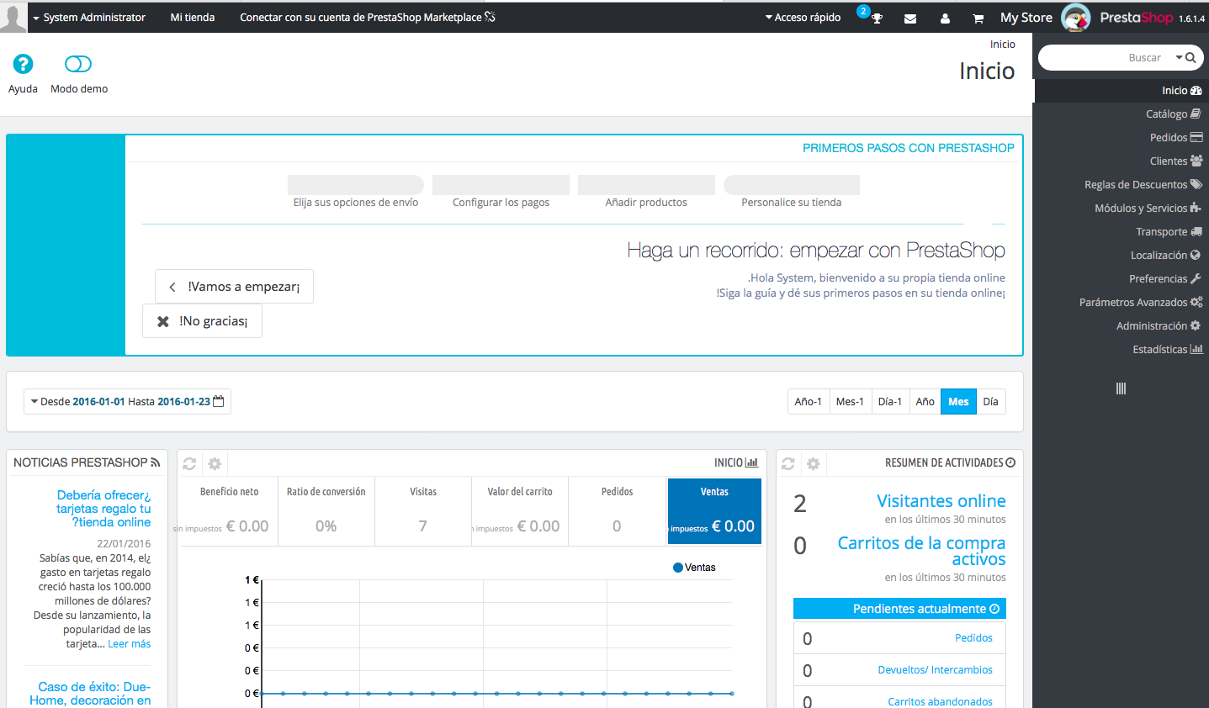Screen dimensions: 1209x708
Task: Select Ratio de conversión tab
Action: tap(326, 511)
